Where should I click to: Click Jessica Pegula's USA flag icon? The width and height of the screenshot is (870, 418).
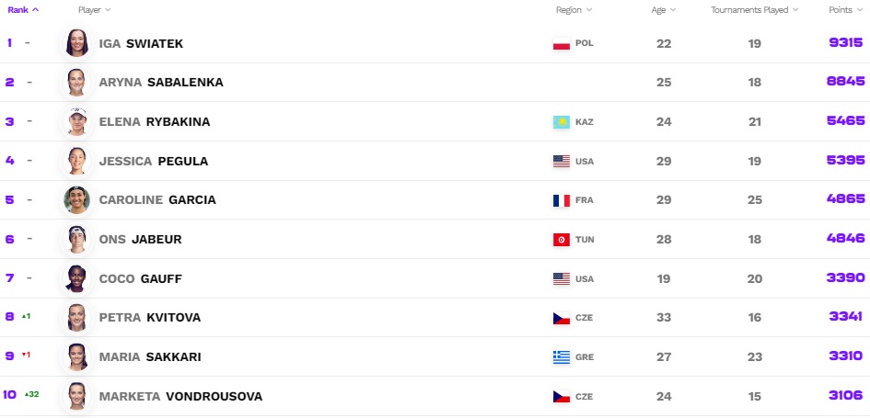tap(561, 162)
